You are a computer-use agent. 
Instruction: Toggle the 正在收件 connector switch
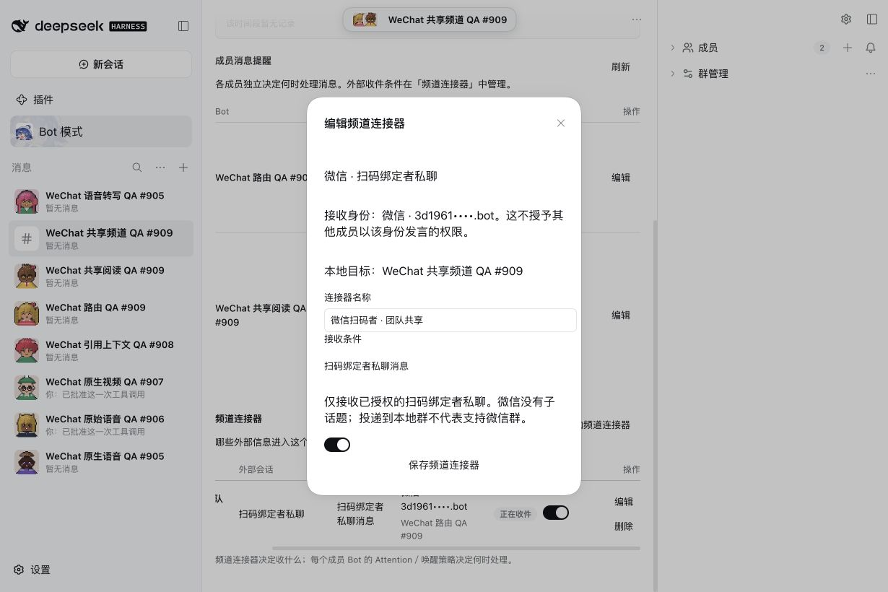[x=556, y=513]
